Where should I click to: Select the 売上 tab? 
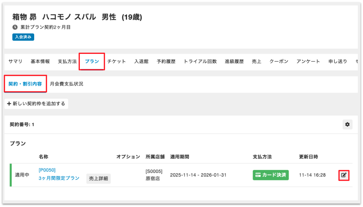[256, 62]
